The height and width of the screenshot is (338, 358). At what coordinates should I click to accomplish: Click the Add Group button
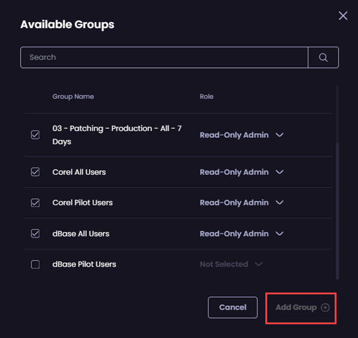pos(301,307)
